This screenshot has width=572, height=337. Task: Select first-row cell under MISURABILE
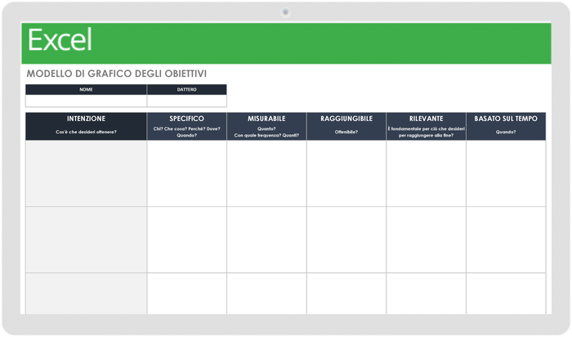[x=266, y=173]
